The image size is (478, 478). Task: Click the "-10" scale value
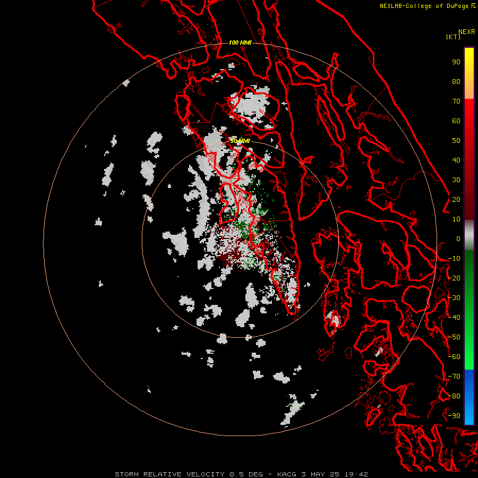[454, 259]
